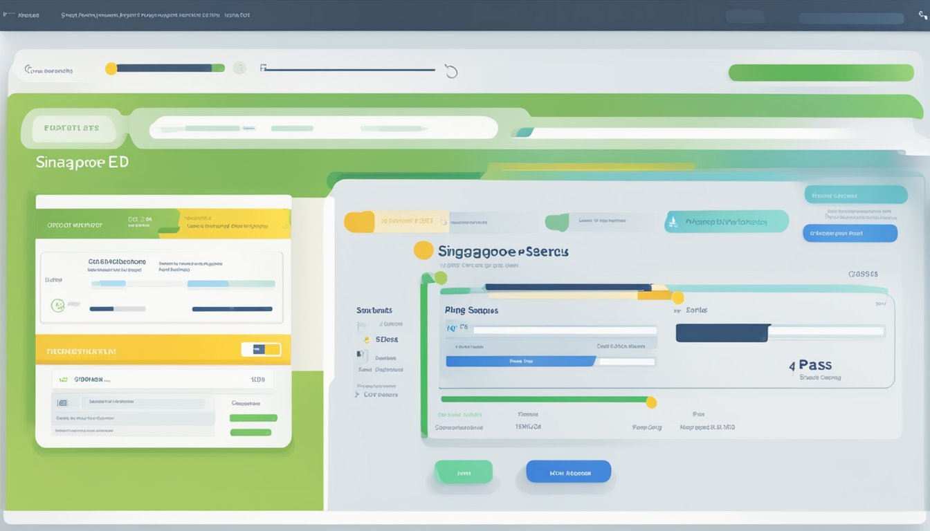Click the blue button at the bottom
Image resolution: width=930 pixels, height=531 pixels.
568,472
